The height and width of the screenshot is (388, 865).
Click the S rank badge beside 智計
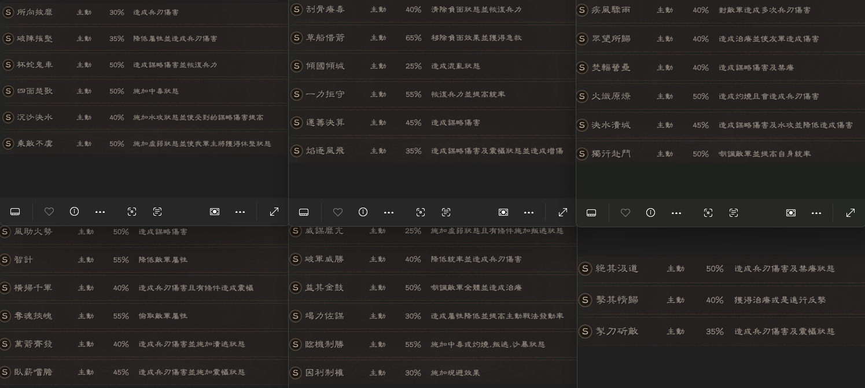click(x=5, y=260)
